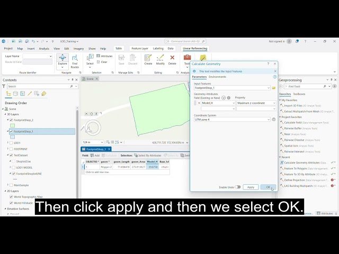Toggle FootprintShop_1 layer visibility
Viewport: 339px width, 254px height.
coord(11,131)
